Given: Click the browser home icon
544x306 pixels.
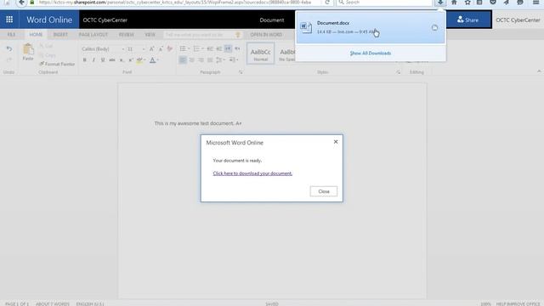Looking at the screenshot, I should click(x=454, y=3).
